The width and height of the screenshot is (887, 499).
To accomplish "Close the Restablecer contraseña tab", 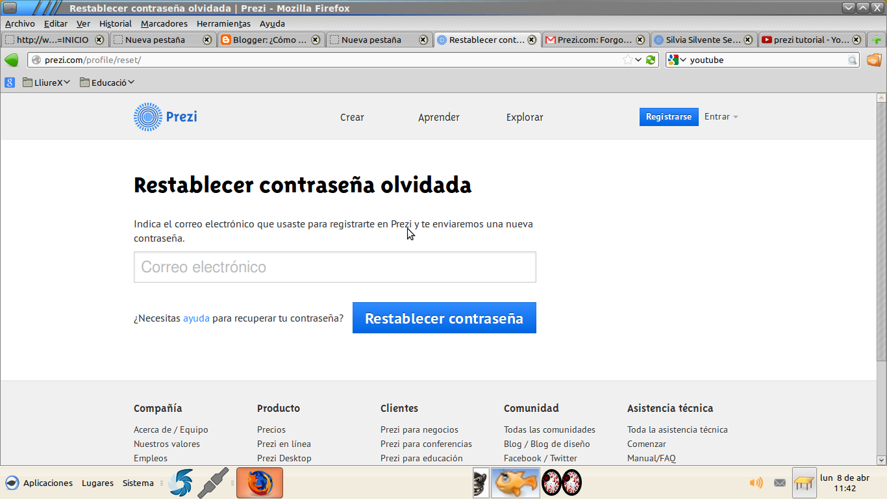I will coord(532,40).
